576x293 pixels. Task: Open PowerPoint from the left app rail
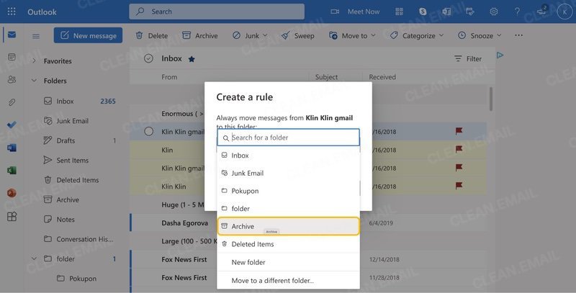tap(12, 193)
